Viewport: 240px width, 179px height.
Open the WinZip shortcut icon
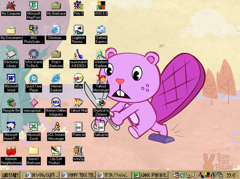tap(79, 151)
